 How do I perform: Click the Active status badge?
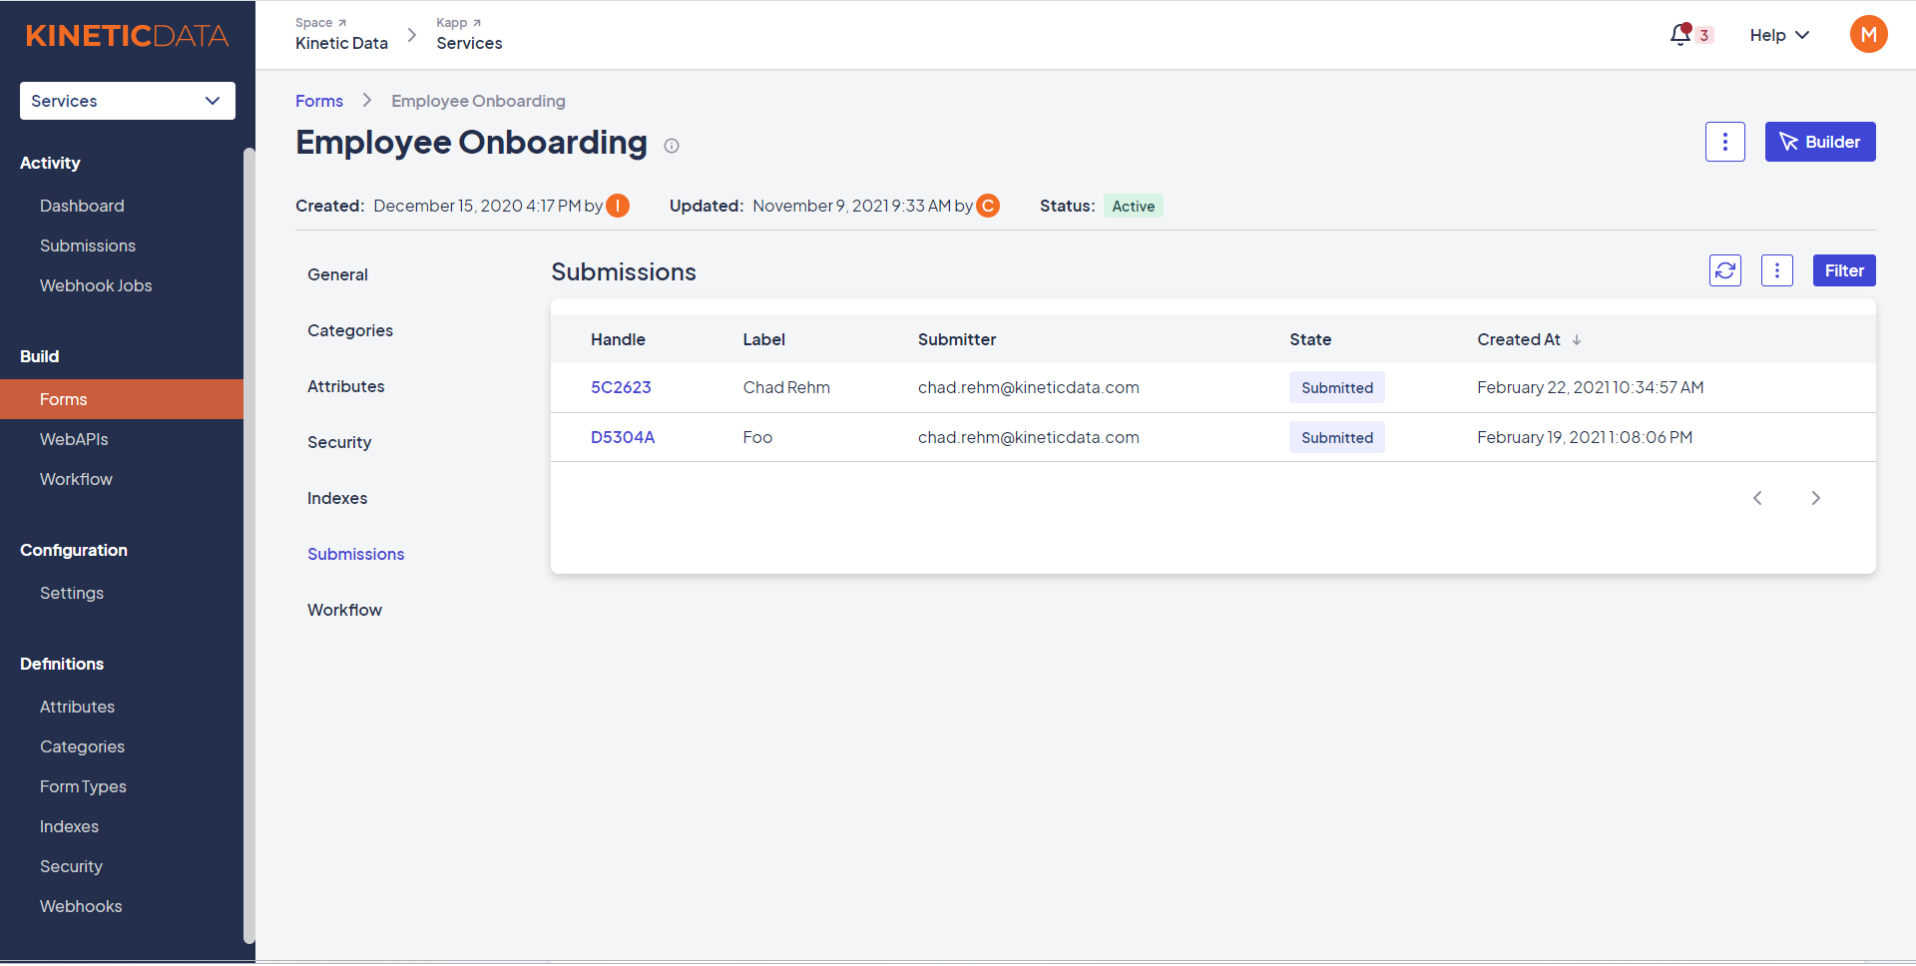point(1134,206)
